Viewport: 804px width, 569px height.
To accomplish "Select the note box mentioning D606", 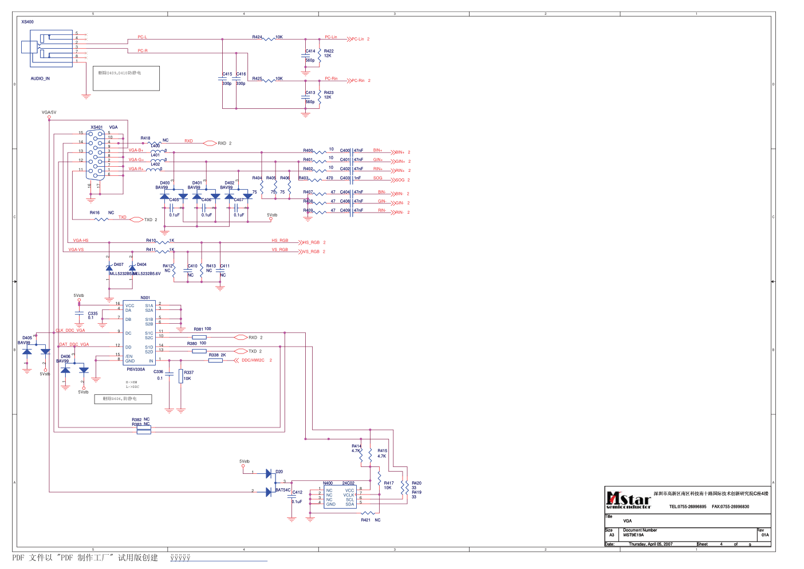I will tap(123, 399).
